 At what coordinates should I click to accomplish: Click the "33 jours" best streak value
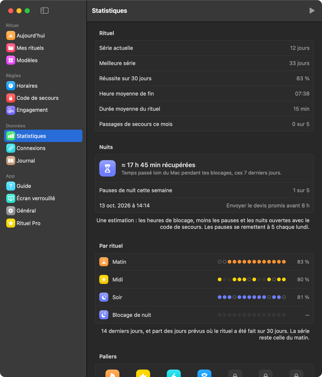tap(299, 63)
